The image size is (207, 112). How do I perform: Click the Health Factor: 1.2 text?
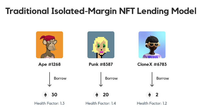coord(152,103)
